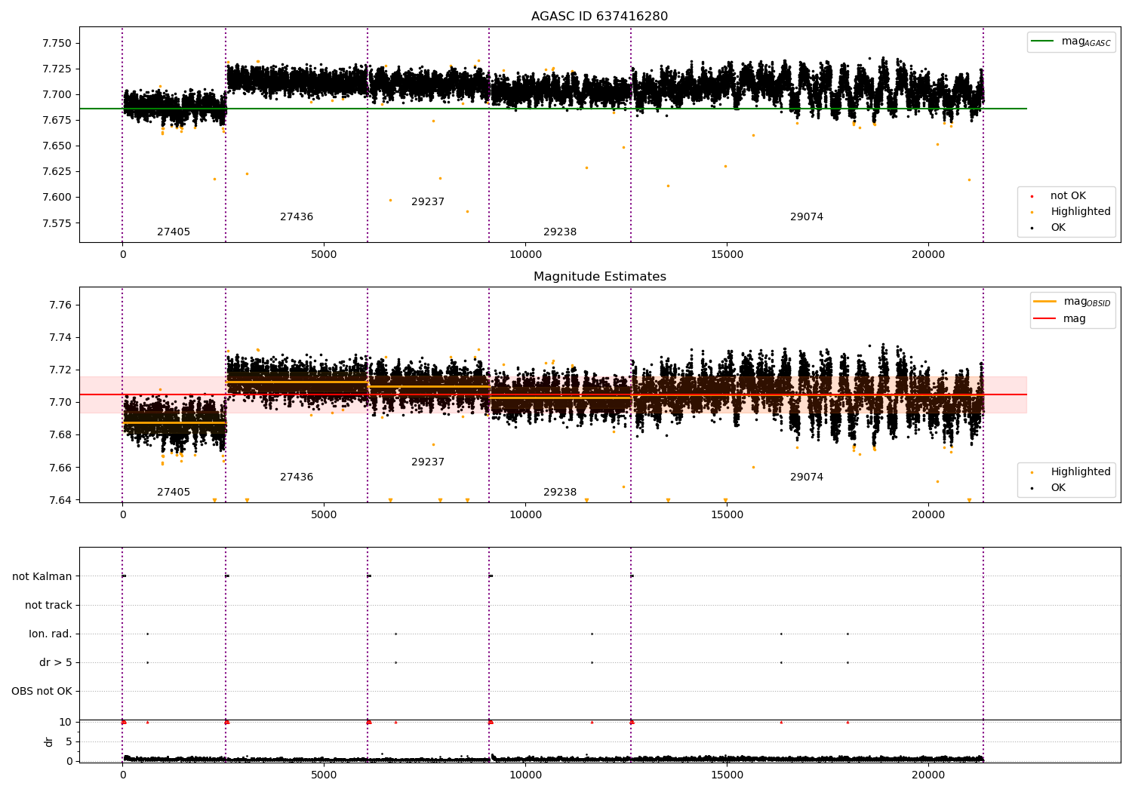Click the "AGASC ID 637416280" plot title

[x=599, y=17]
